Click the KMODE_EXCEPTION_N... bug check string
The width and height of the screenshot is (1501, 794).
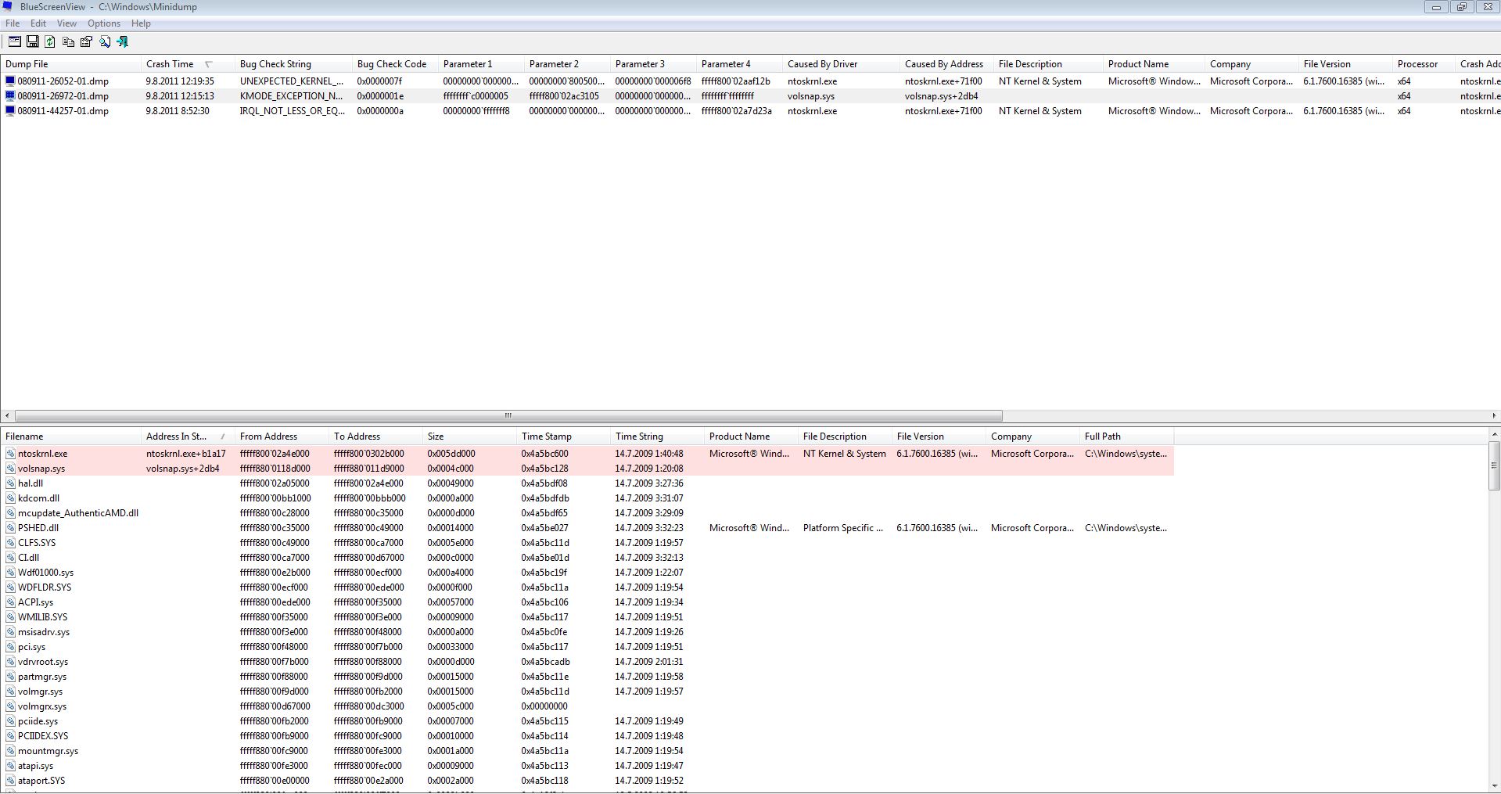(291, 95)
